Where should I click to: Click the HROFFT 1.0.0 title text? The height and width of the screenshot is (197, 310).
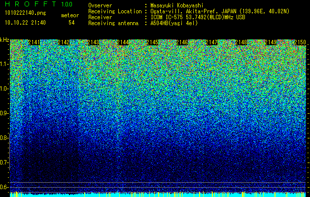click(x=39, y=4)
